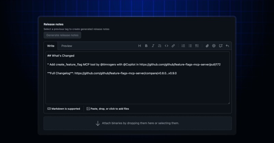This screenshot has width=274, height=143.
Task: Click the Release notes heading
Action: (53, 24)
